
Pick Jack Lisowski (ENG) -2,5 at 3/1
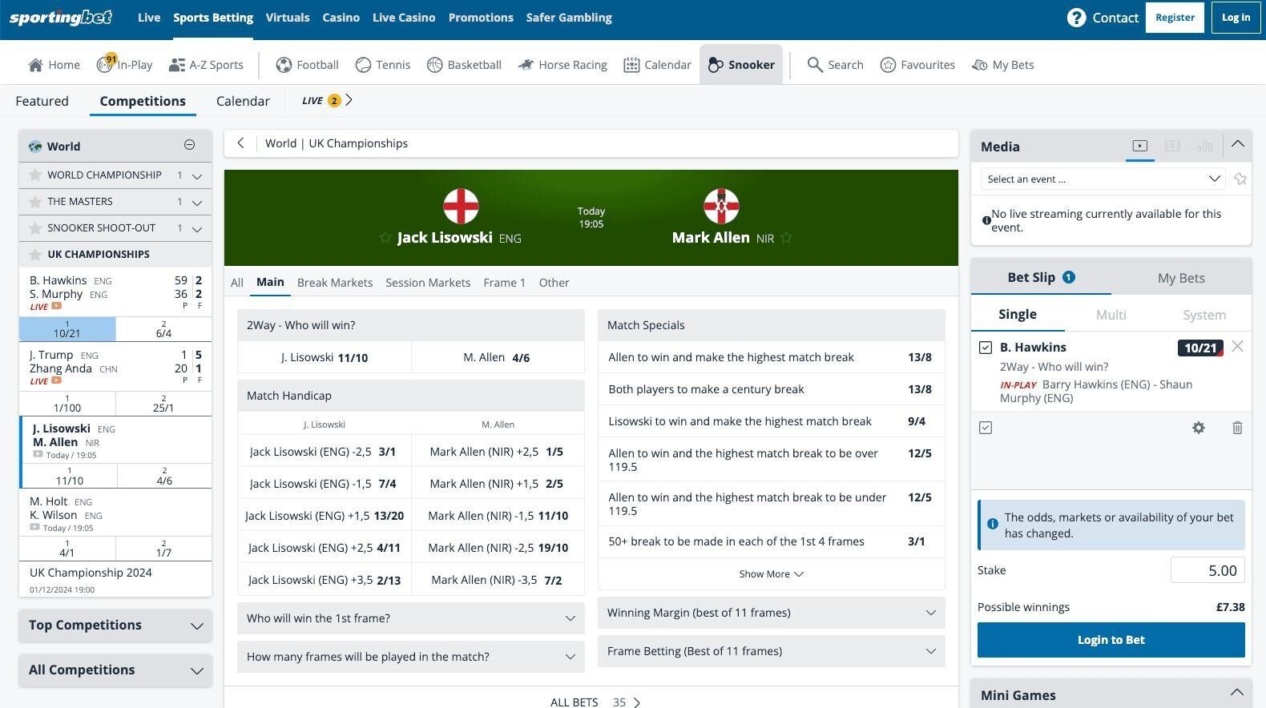click(325, 452)
